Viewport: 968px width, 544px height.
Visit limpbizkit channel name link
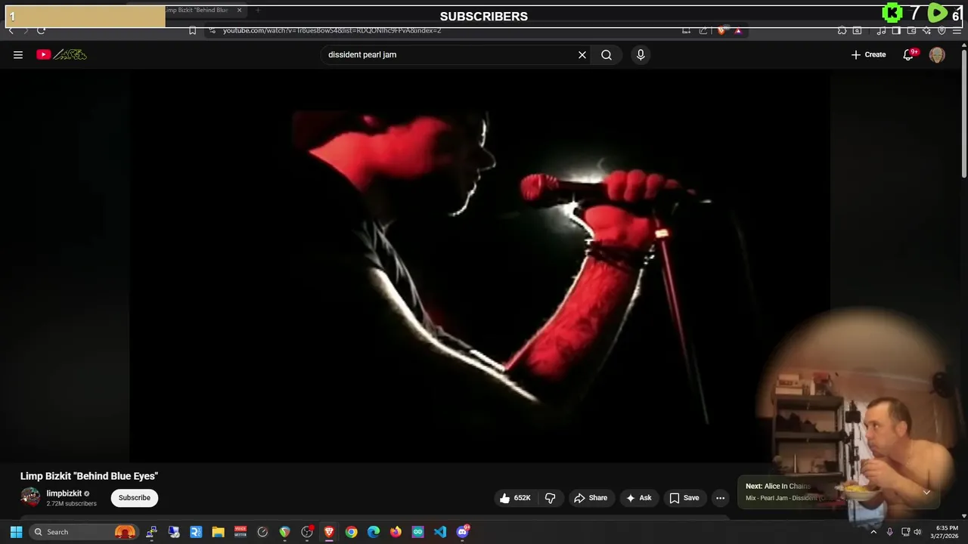tap(64, 493)
